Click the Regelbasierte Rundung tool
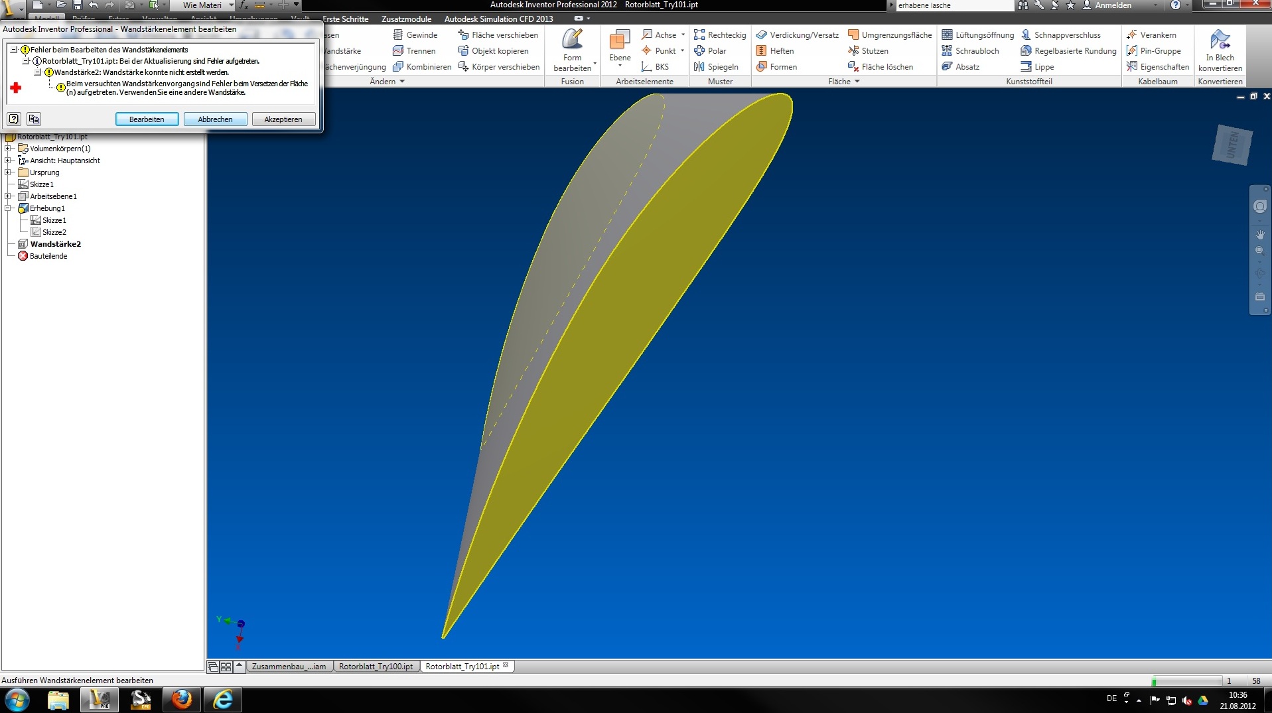 click(x=1069, y=50)
